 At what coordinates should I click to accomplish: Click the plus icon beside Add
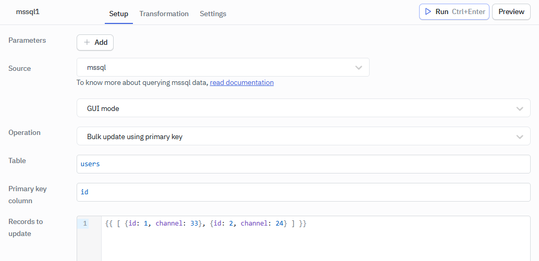point(87,42)
